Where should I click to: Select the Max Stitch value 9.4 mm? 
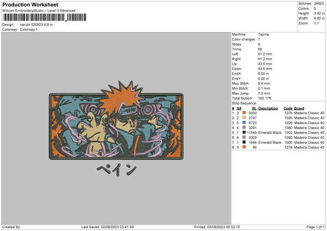[264, 83]
